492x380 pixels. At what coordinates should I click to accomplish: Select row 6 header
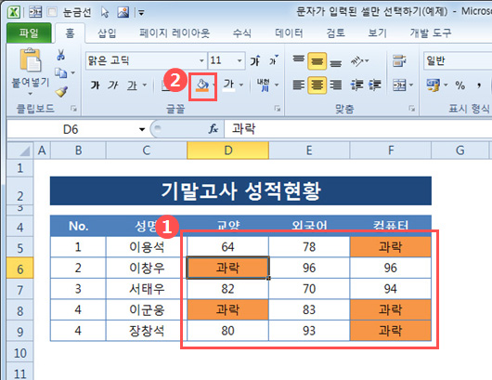[19, 269]
